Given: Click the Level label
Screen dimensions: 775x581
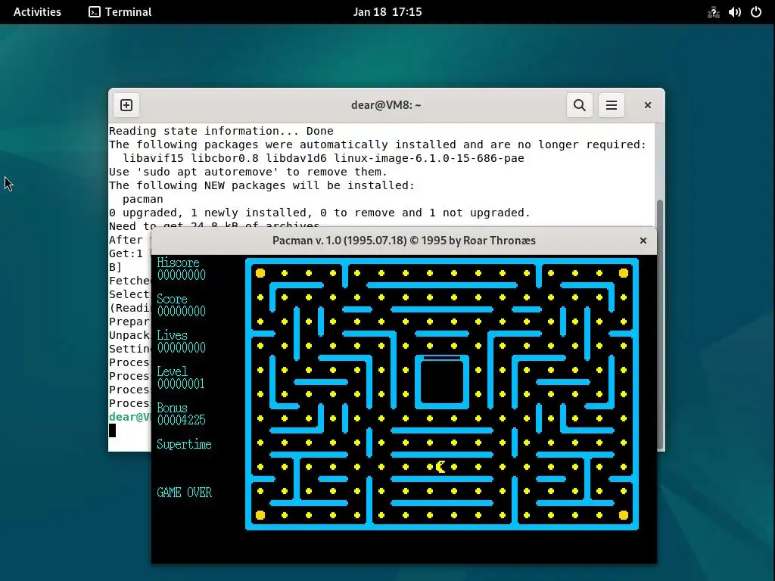Looking at the screenshot, I should coord(172,371).
